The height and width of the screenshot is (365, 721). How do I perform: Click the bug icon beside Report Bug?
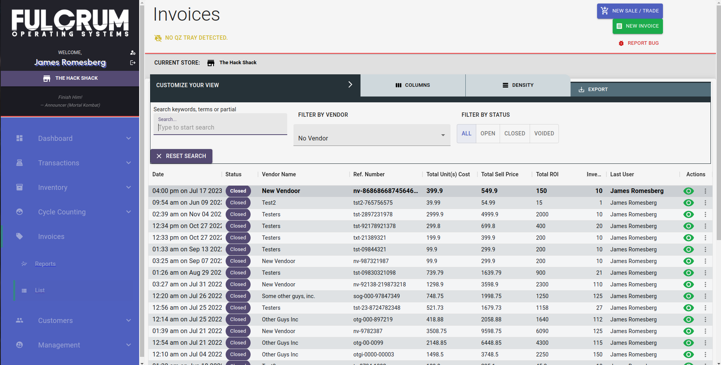pos(621,43)
